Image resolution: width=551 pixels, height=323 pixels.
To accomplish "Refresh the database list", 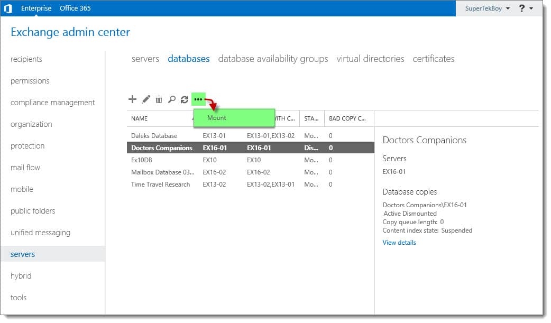I will point(185,99).
